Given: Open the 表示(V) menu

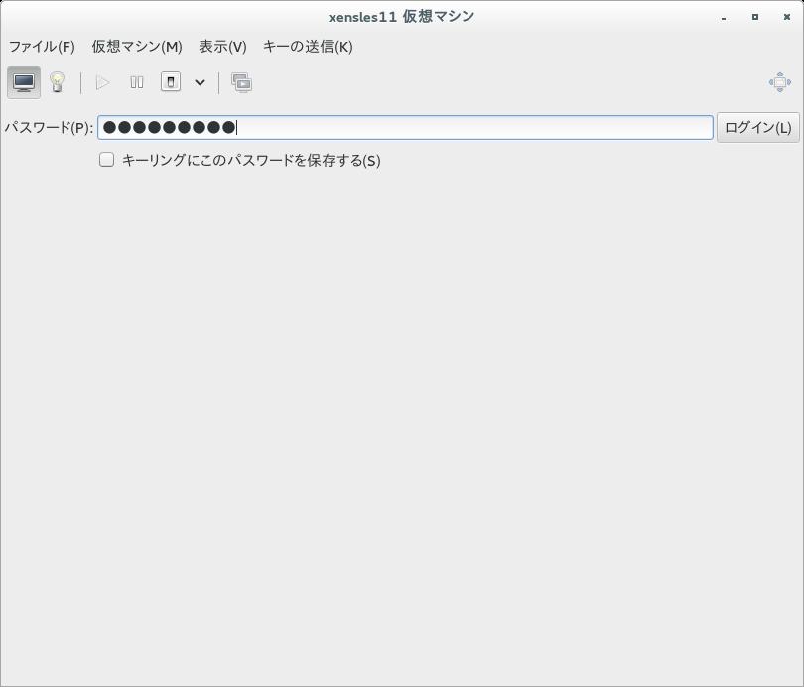Looking at the screenshot, I should pos(222,47).
